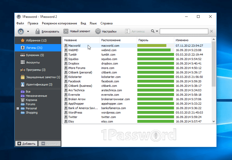Open the Правка menu
Image resolution: width=232 pixels, height=160 pixels.
pyautogui.click(x=33, y=23)
